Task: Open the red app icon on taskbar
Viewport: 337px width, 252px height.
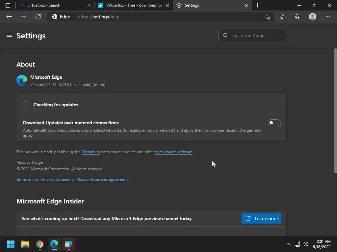Action: coord(69,244)
